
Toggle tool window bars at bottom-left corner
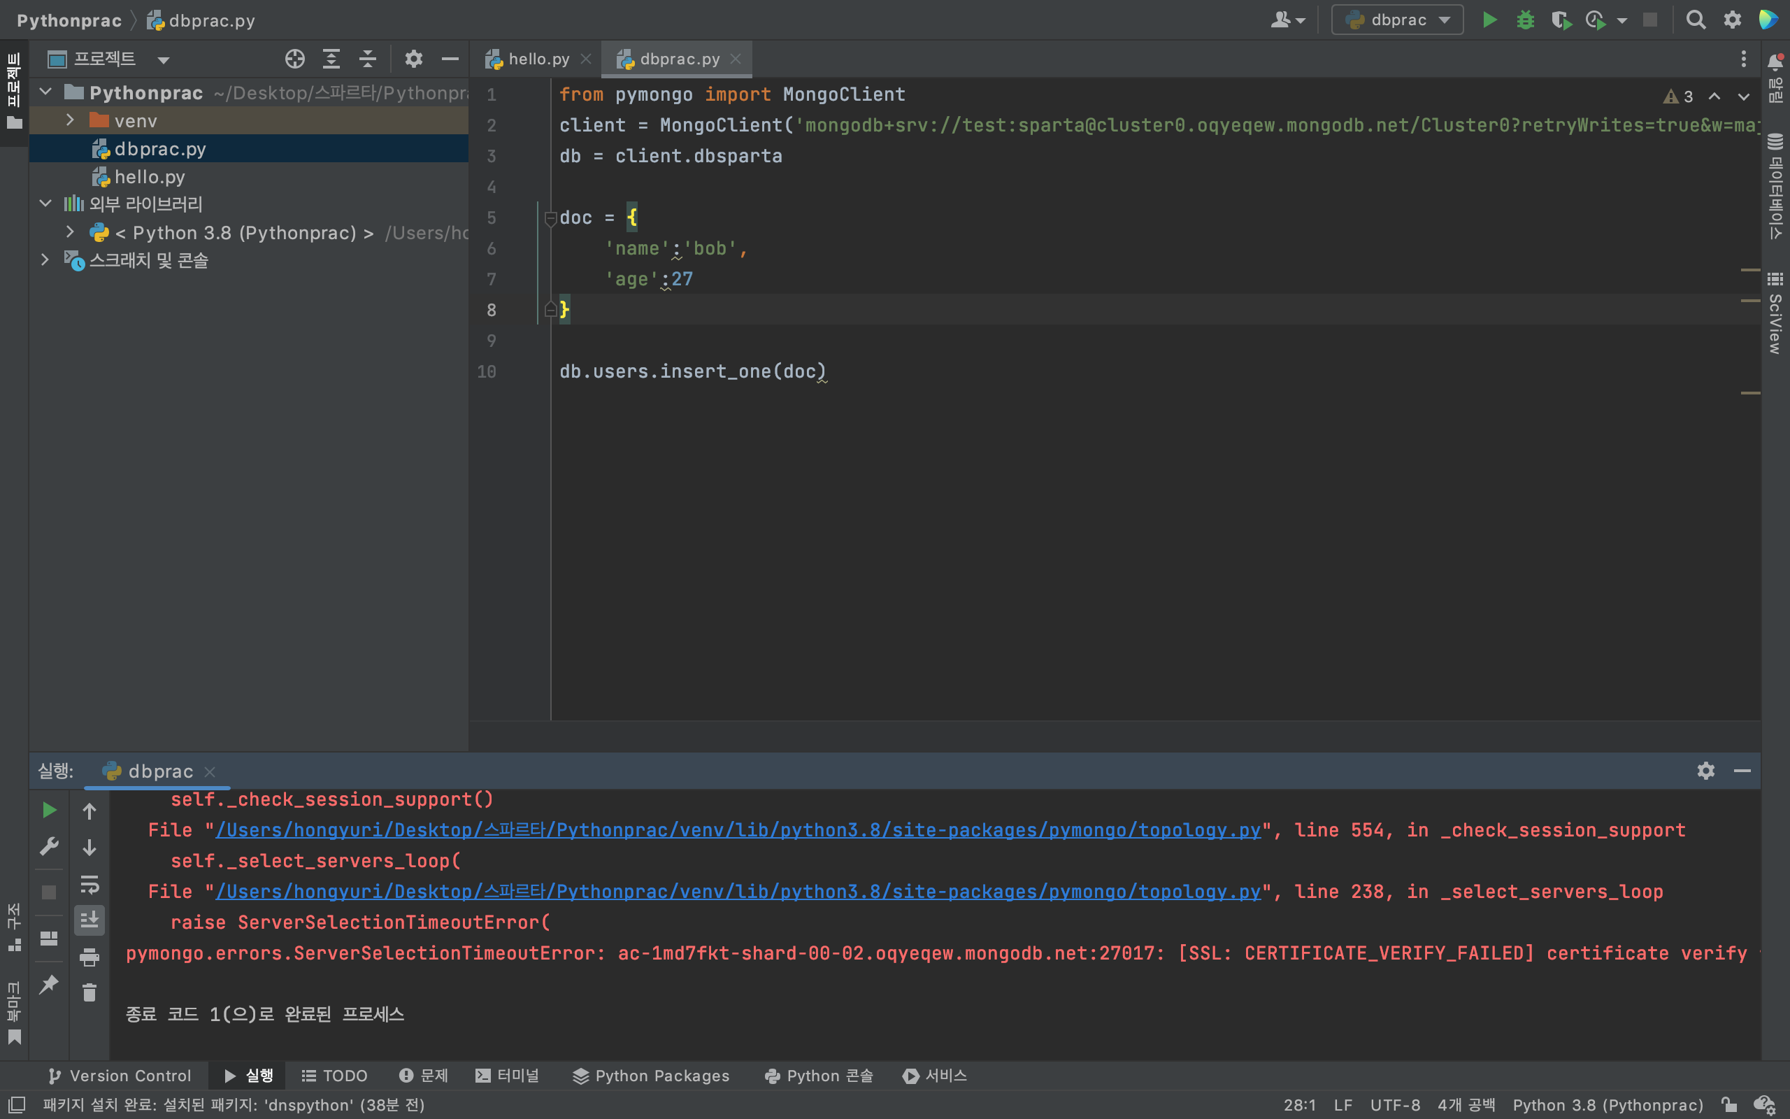(x=16, y=1105)
